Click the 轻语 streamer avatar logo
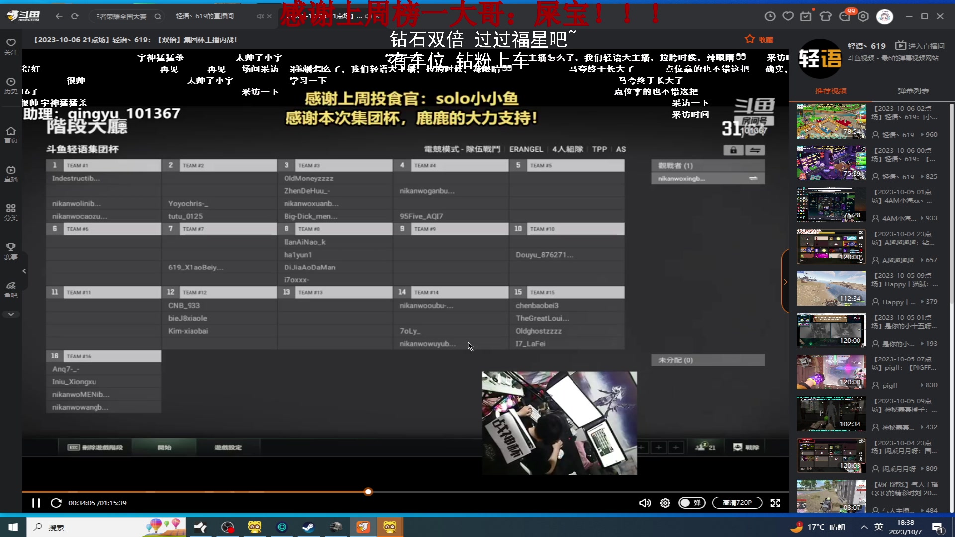This screenshot has height=537, width=955. click(x=820, y=59)
